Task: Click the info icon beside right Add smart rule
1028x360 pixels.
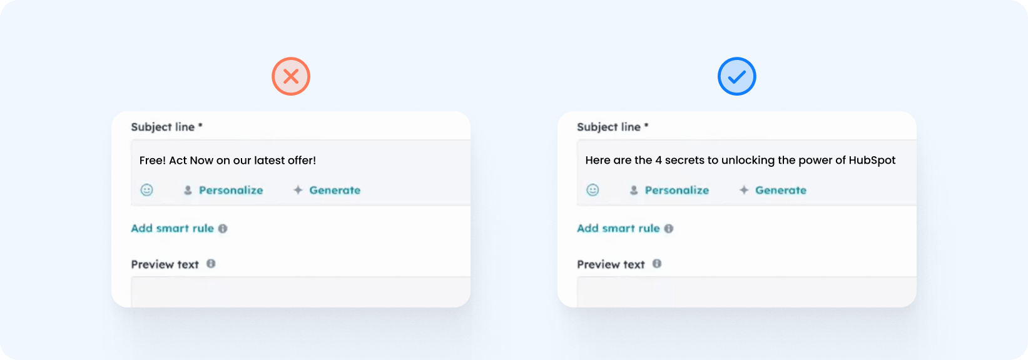Action: coord(669,229)
